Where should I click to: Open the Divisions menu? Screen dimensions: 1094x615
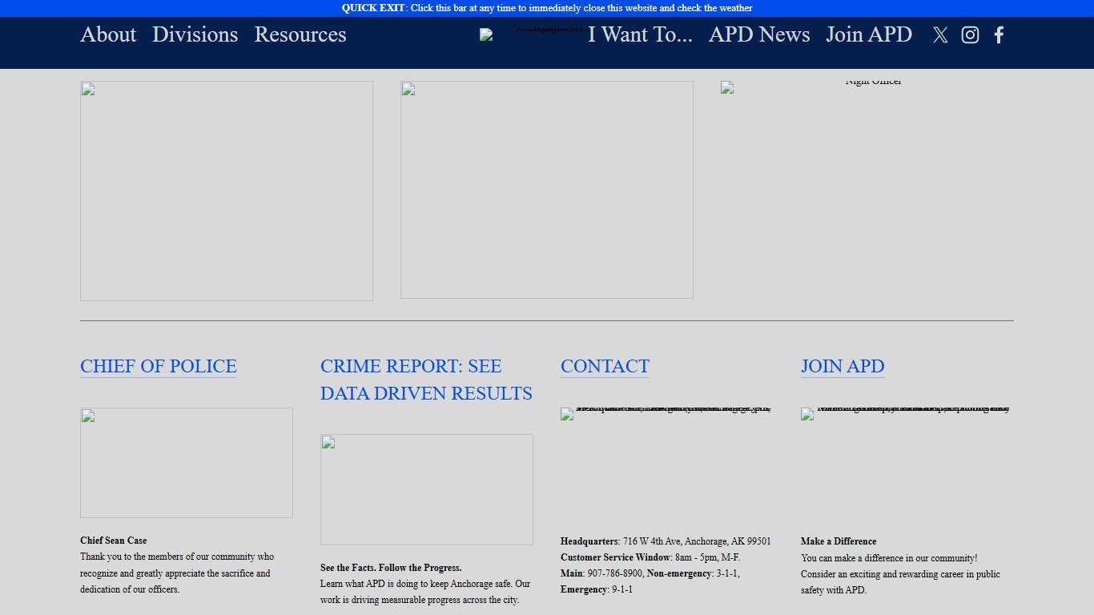pos(195,34)
